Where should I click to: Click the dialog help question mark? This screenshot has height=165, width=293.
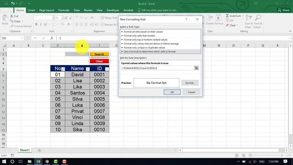pyautogui.click(x=186, y=19)
